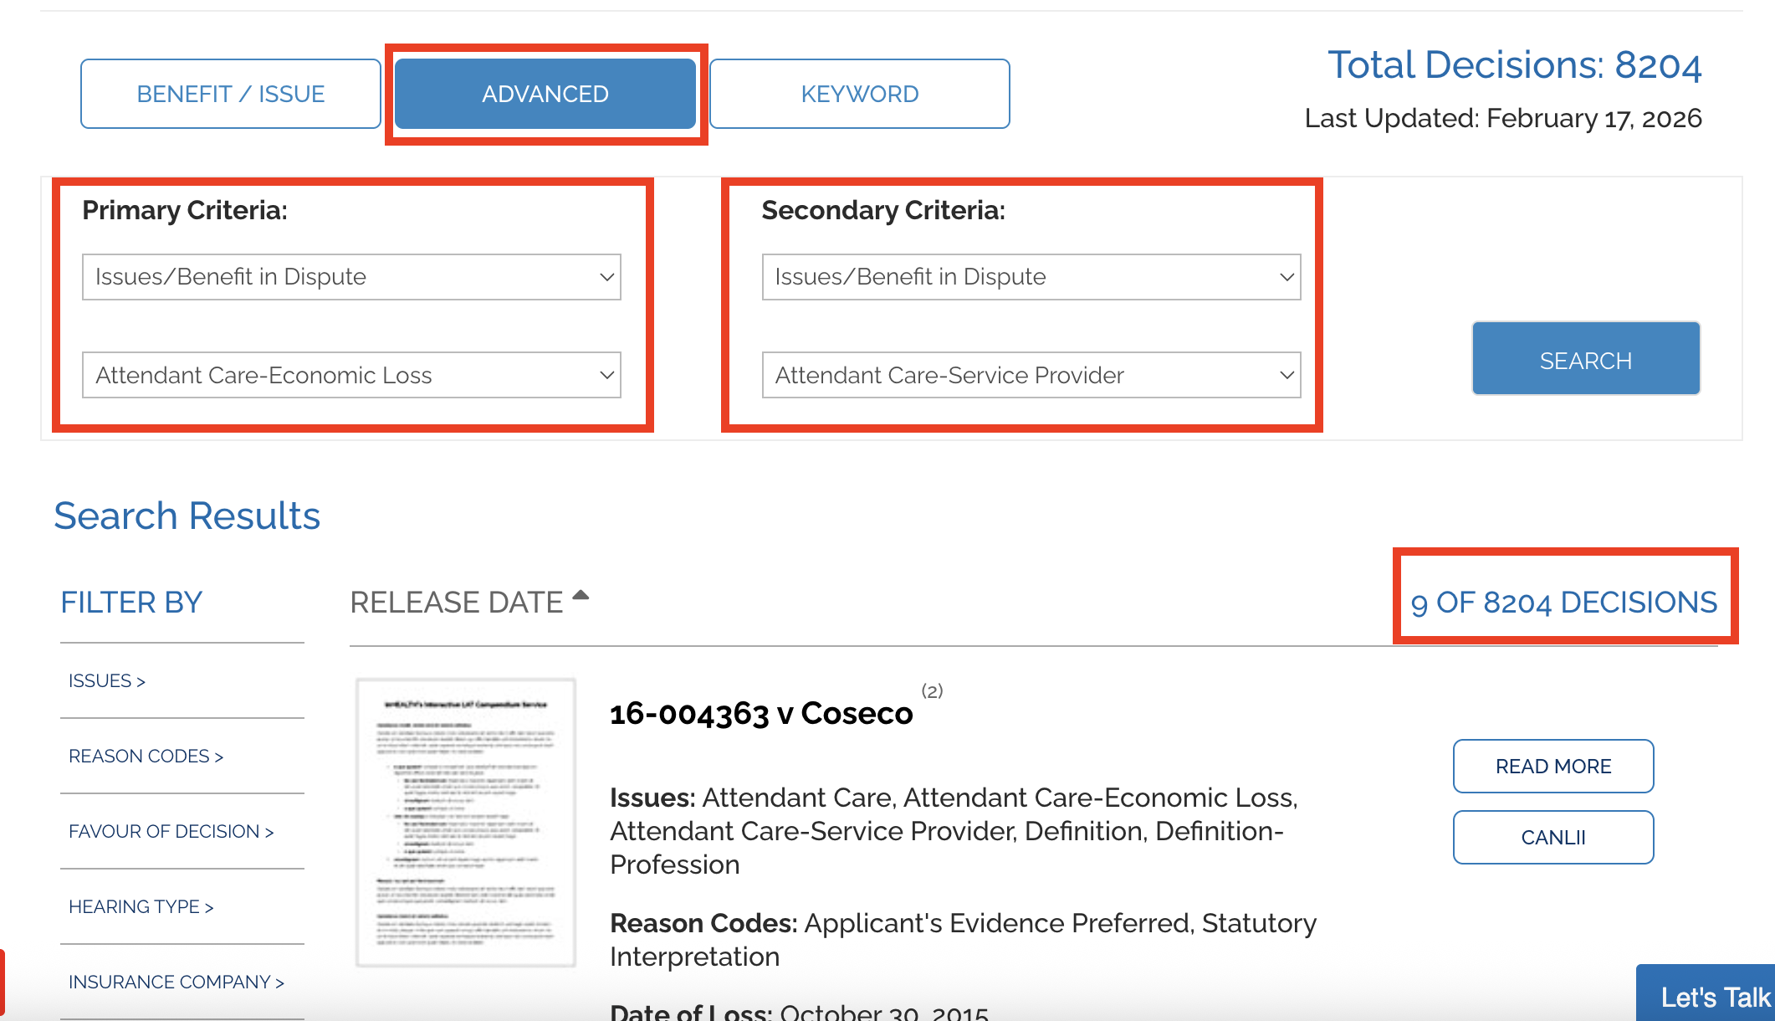Expand the Issues filter
Screen dimensions: 1775x1021
tap(107, 681)
